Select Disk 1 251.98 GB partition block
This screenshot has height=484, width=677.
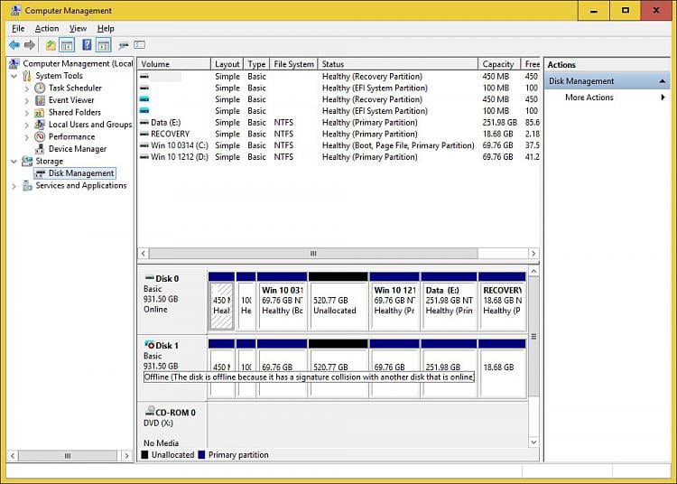tap(449, 368)
